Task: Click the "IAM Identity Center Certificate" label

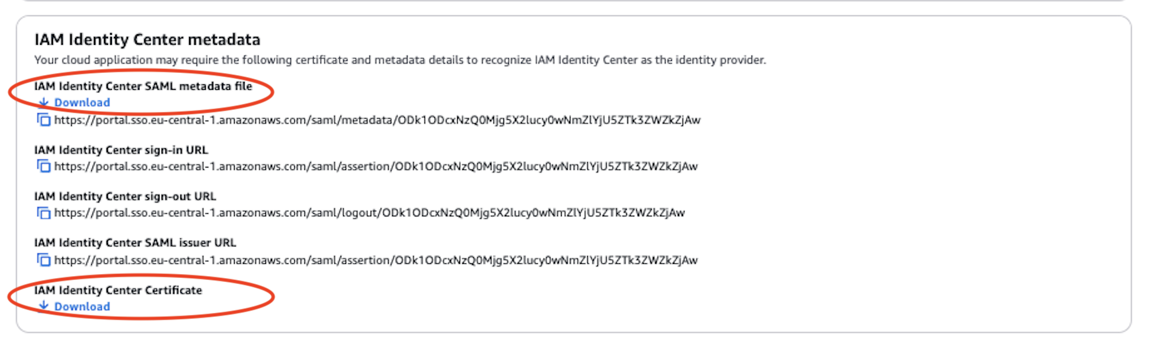Action: click(118, 290)
